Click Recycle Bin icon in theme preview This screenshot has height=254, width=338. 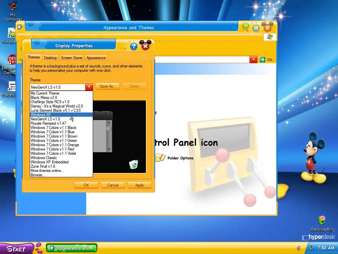tap(134, 164)
